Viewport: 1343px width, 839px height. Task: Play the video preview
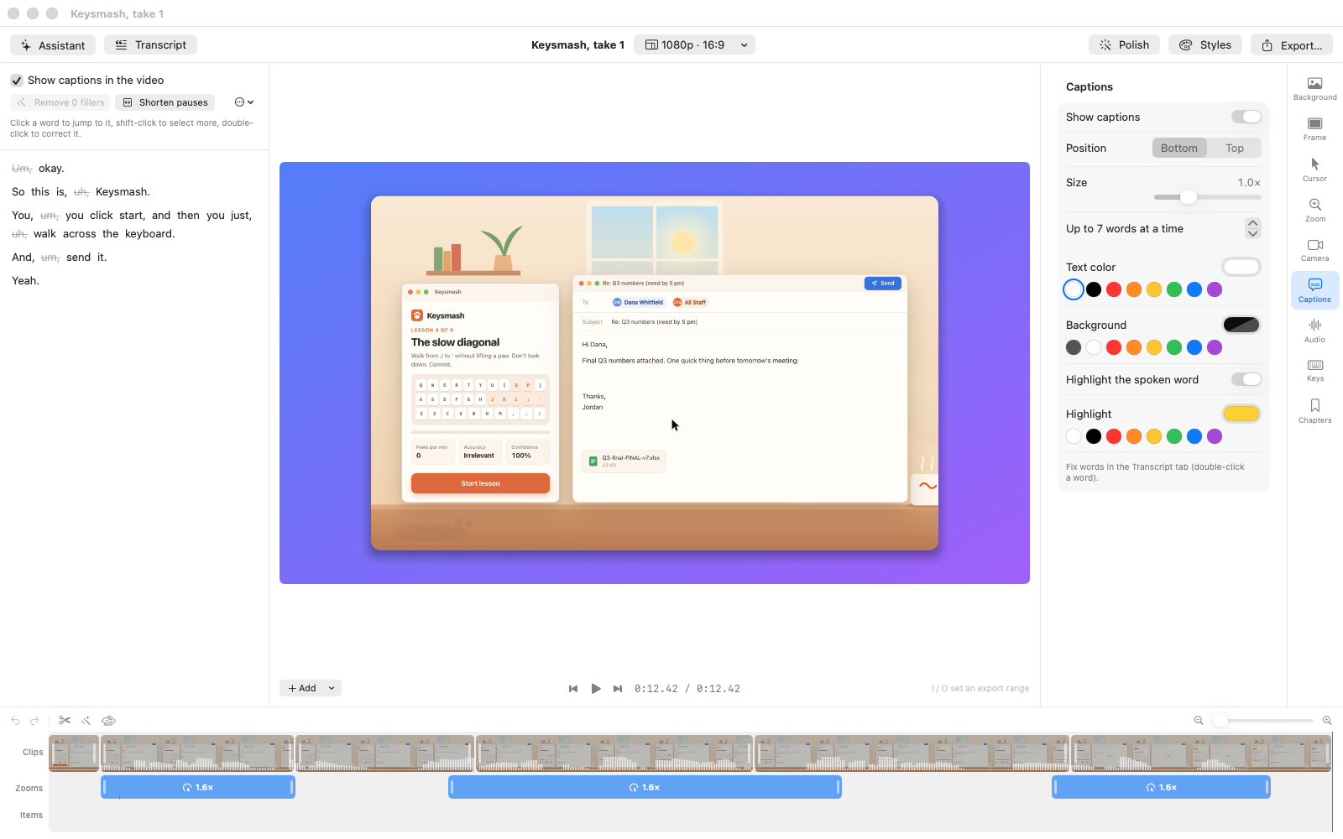tap(596, 689)
